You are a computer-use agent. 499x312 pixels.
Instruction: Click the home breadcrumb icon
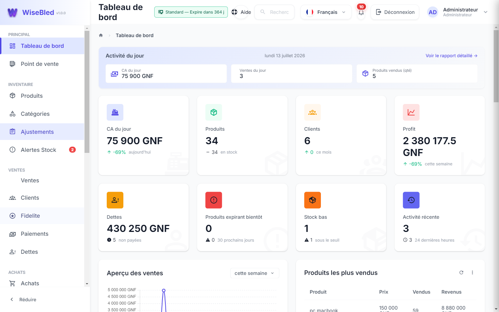pos(101,35)
